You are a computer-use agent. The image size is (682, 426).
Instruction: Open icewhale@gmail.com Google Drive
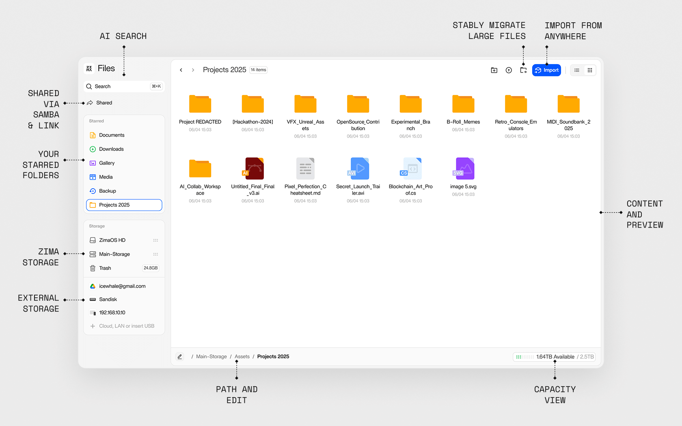(124, 286)
